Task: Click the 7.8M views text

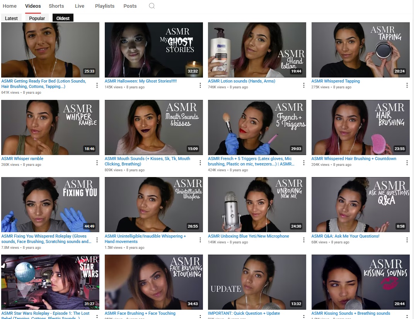Action: pyautogui.click(x=10, y=248)
